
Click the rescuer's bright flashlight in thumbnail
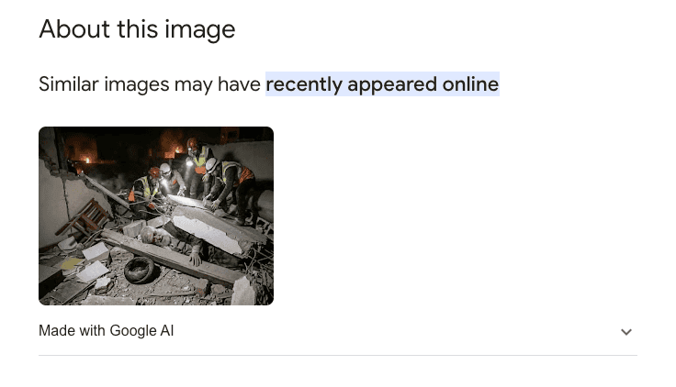pyautogui.click(x=189, y=162)
